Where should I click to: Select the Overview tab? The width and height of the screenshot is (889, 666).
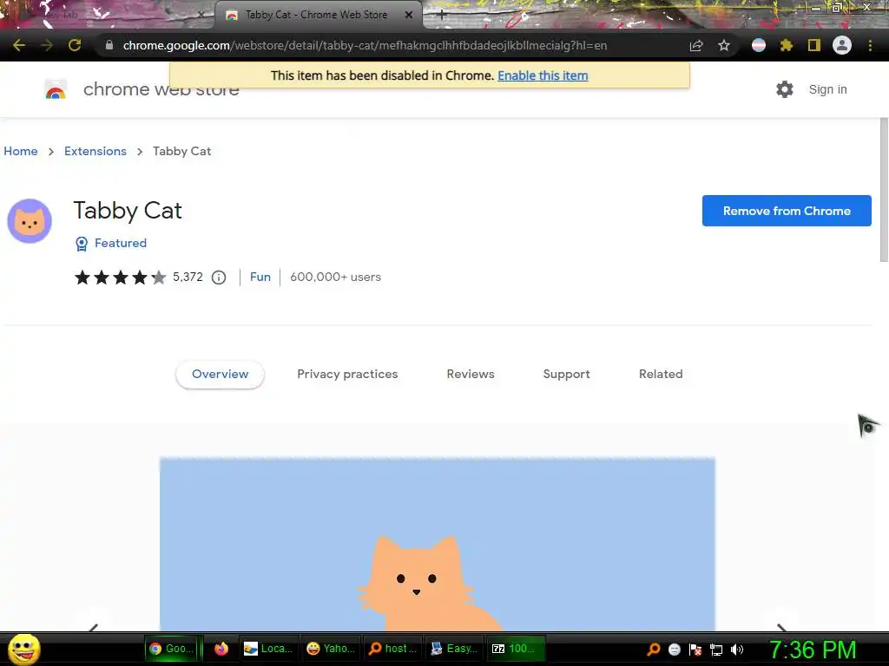pos(220,375)
